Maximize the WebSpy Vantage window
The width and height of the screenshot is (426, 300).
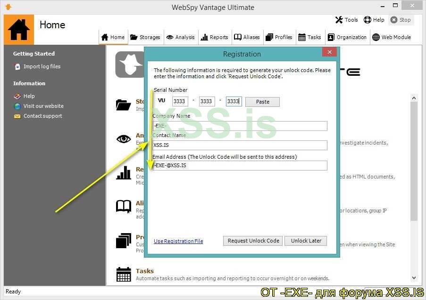[395, 5]
